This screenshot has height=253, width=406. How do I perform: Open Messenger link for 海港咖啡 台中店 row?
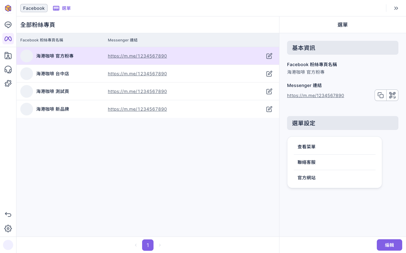137,74
